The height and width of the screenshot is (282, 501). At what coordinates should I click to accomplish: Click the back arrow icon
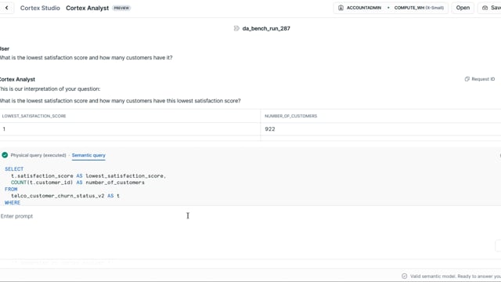tap(7, 8)
